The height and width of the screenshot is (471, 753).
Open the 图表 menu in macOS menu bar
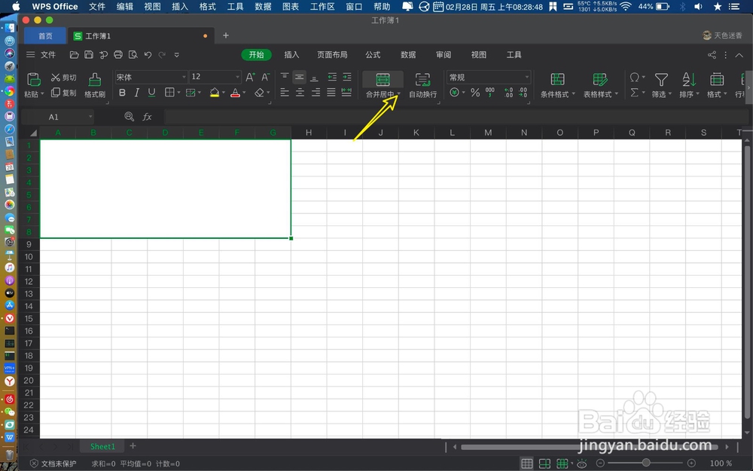pyautogui.click(x=290, y=7)
